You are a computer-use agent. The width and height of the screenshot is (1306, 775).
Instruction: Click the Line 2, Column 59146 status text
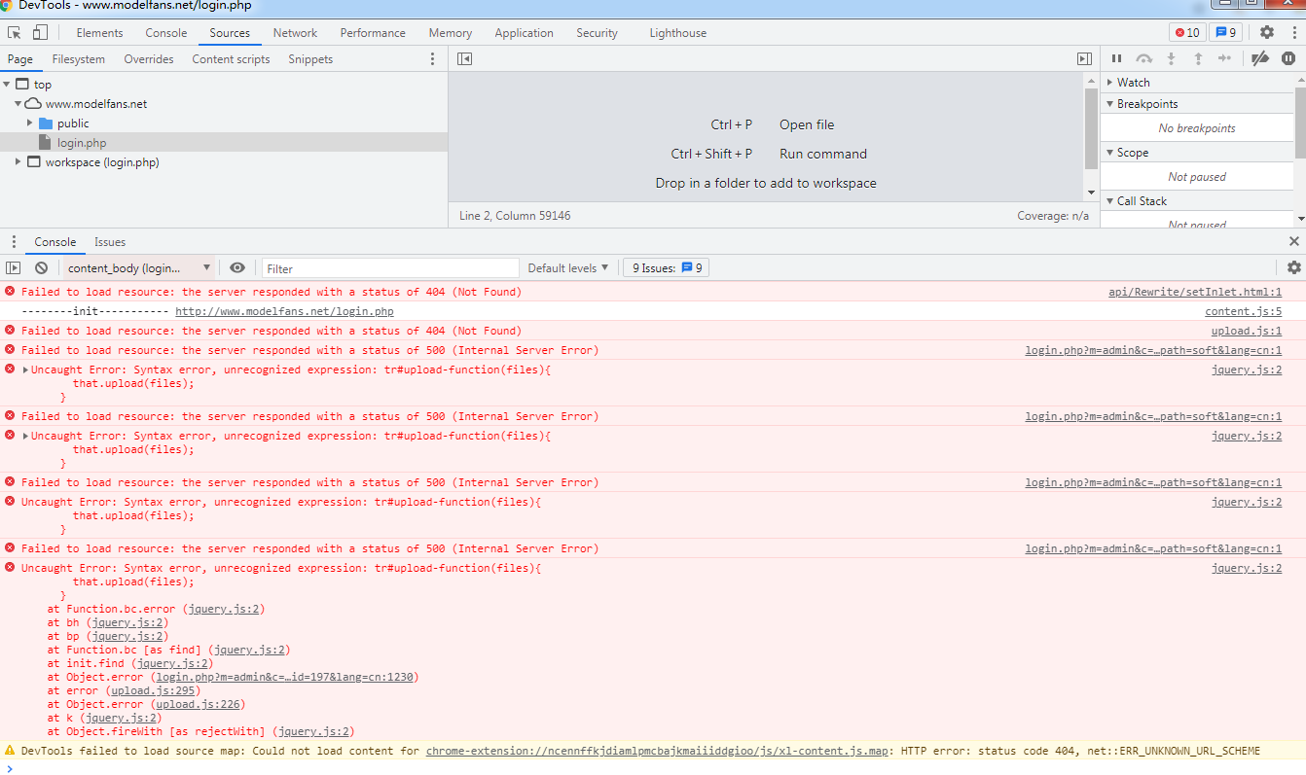point(515,216)
